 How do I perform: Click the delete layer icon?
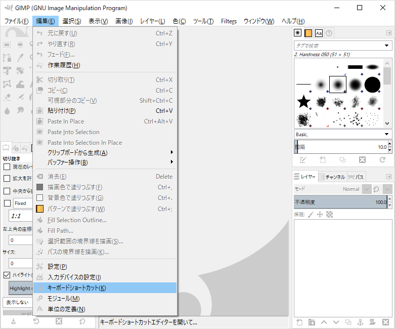[x=385, y=322]
